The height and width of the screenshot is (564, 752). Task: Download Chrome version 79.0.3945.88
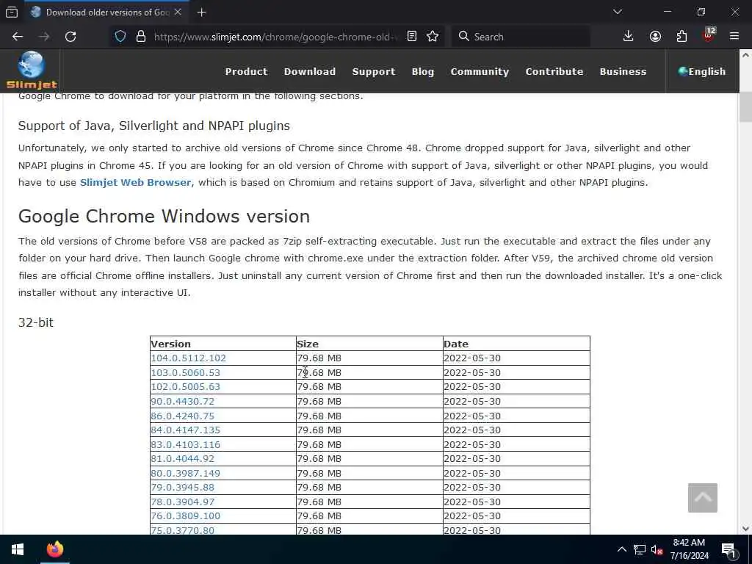[x=183, y=488]
